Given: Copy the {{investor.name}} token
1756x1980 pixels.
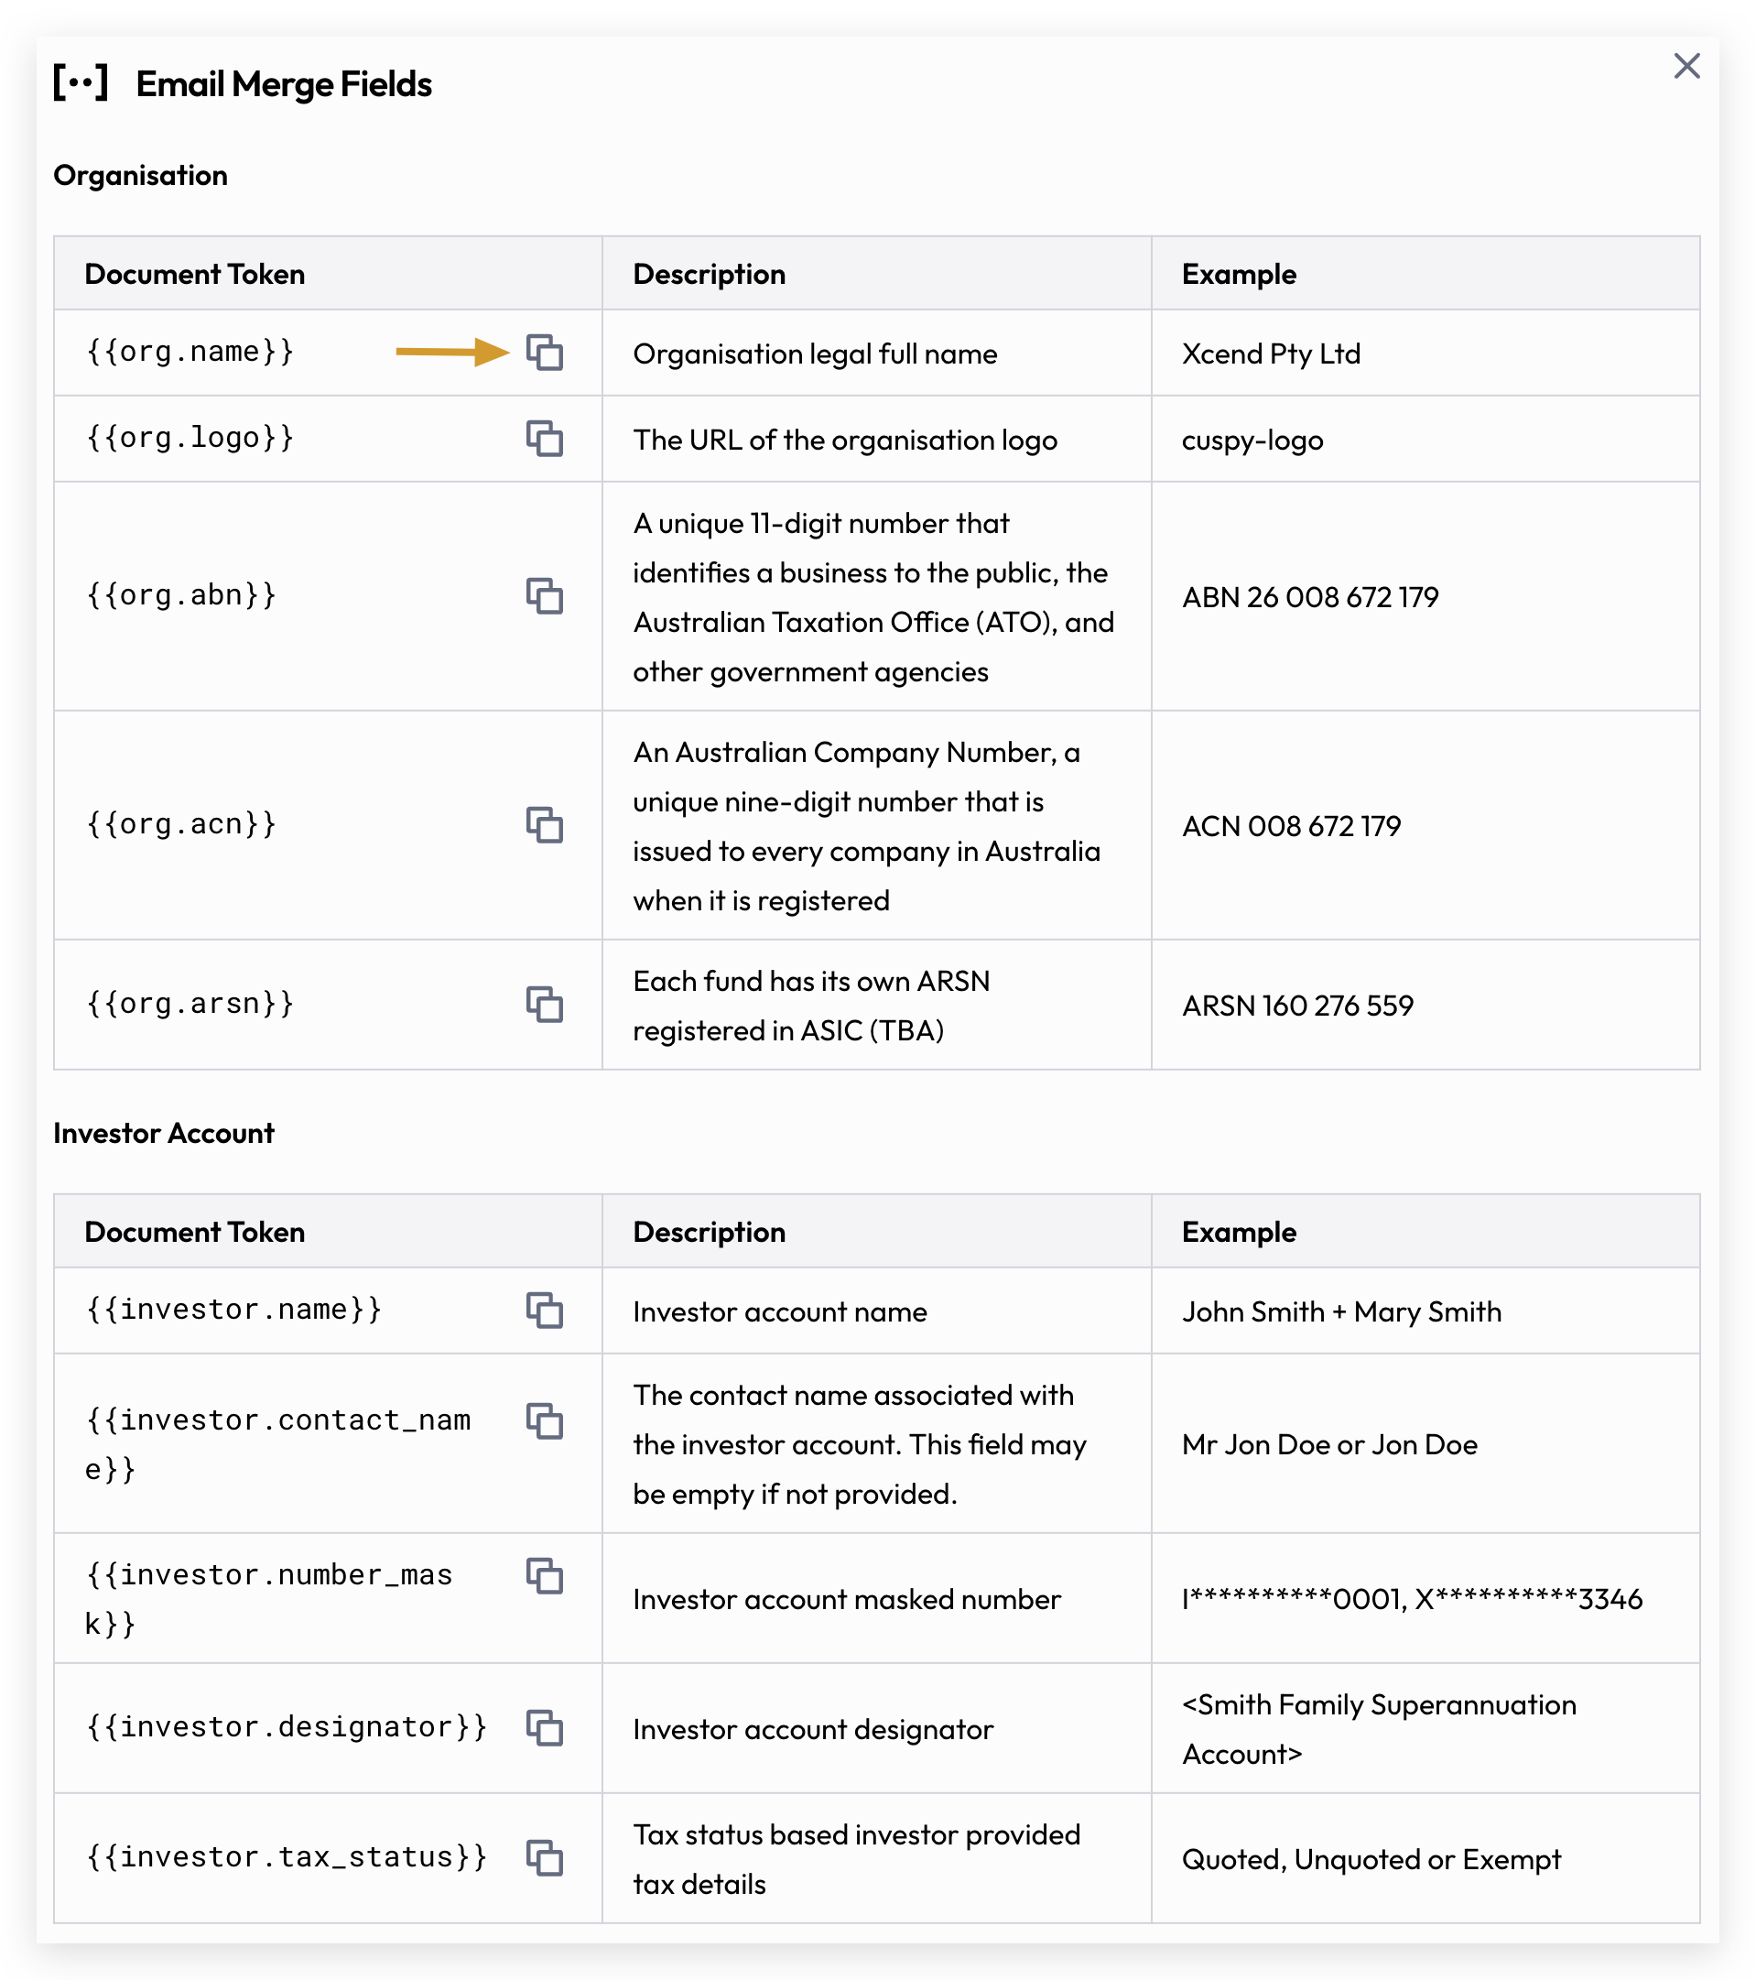Looking at the screenshot, I should [545, 1310].
